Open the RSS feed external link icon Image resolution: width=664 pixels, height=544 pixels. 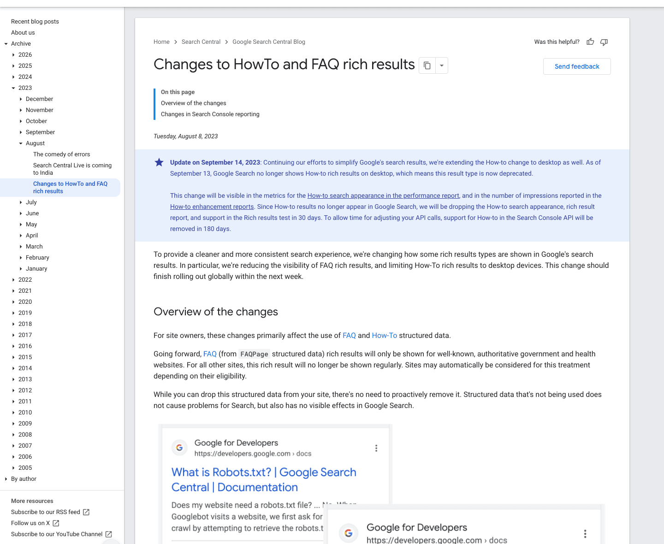point(86,512)
